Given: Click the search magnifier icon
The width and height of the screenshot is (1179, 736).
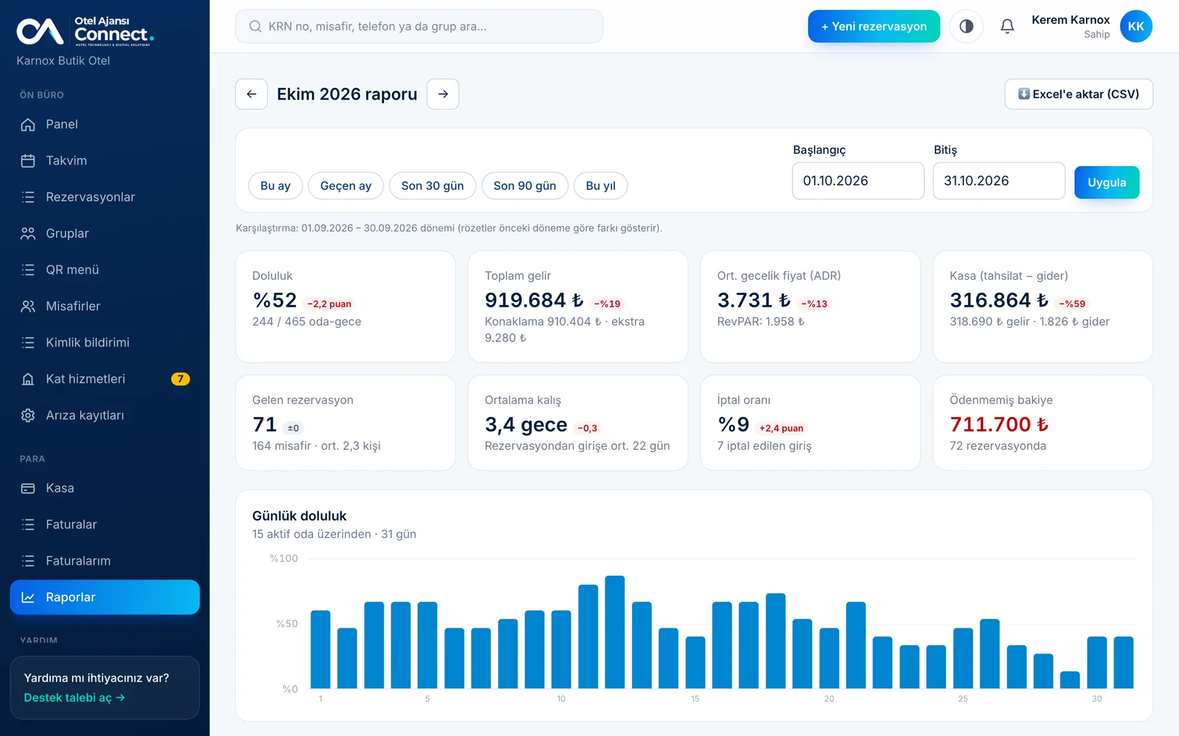Looking at the screenshot, I should coord(255,26).
